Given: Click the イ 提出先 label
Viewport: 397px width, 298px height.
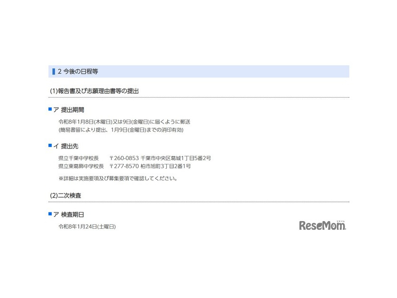Looking at the screenshot, I should (68, 146).
